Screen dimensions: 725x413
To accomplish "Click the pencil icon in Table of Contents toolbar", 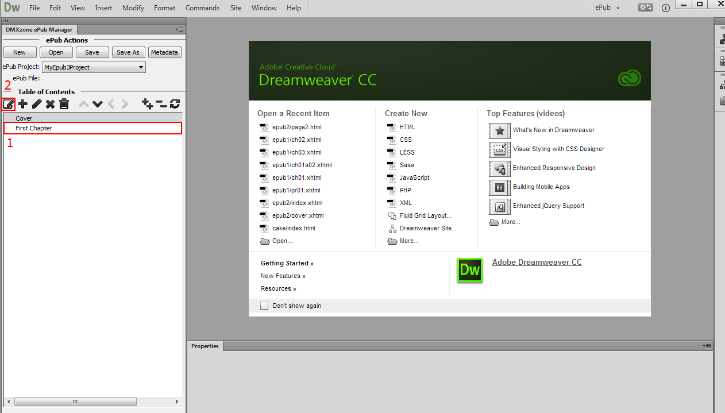I will click(37, 104).
